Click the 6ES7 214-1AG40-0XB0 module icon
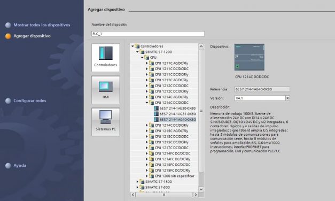335x201 pixels. click(156, 120)
